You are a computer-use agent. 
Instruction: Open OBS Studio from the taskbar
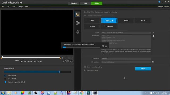coord(36,93)
